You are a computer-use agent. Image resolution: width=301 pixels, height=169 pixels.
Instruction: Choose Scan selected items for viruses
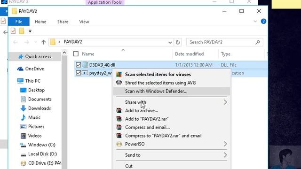pyautogui.click(x=172, y=74)
